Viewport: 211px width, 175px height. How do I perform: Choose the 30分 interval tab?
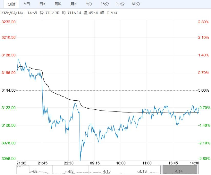pyautogui.click(x=120, y=4)
